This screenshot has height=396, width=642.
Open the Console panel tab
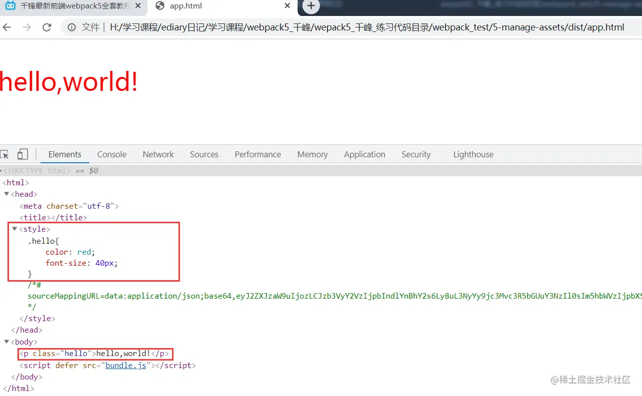tap(112, 154)
